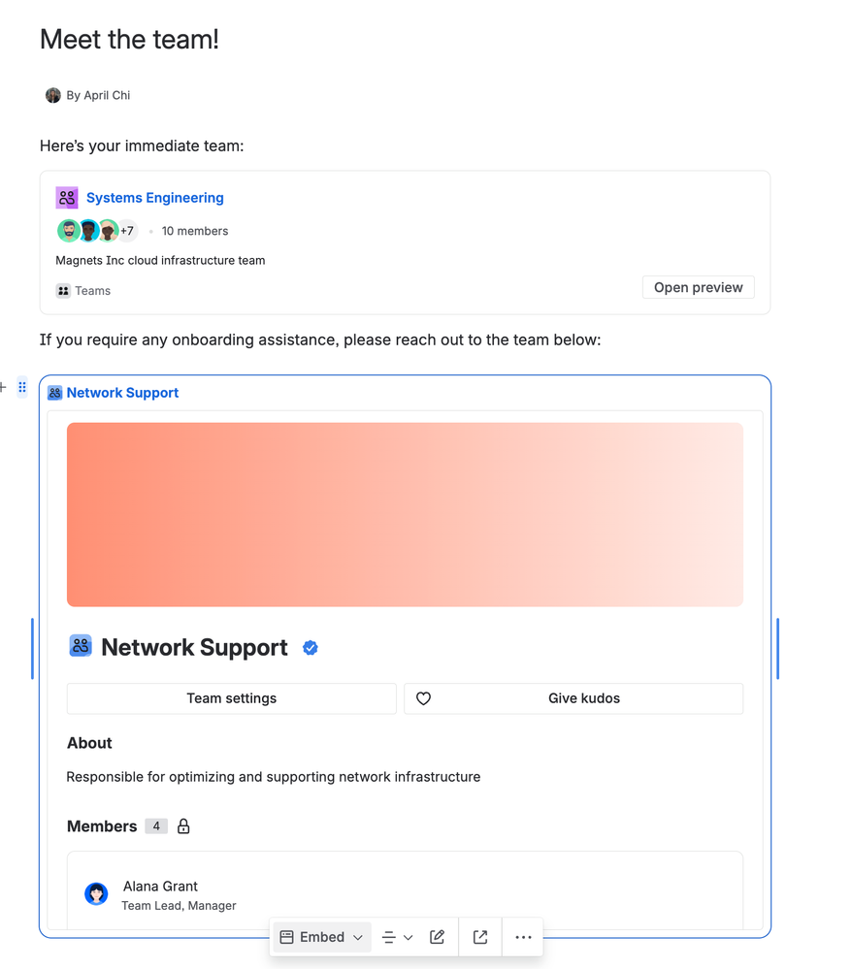852x969 pixels.
Task: Open the Systems Engineering team link
Action: pyautogui.click(x=154, y=198)
